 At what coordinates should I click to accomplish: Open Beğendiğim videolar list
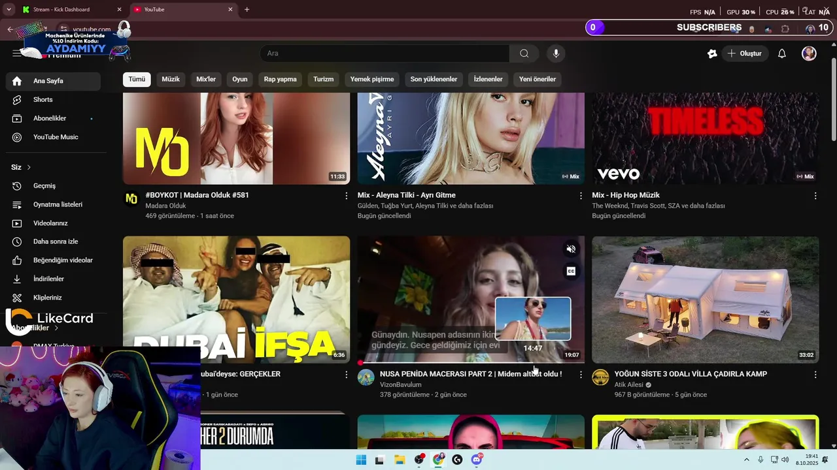53,260
